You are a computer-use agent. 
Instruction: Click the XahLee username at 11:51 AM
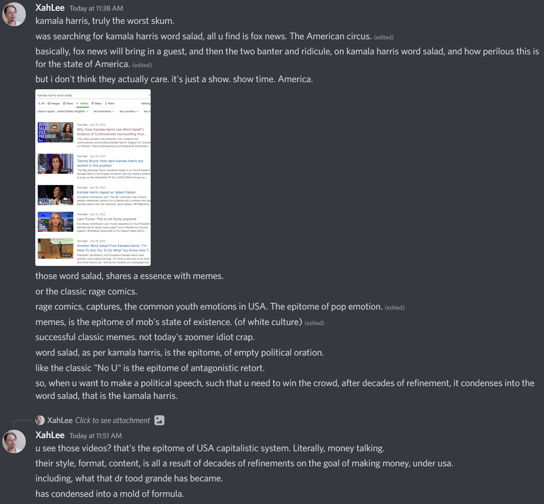click(x=50, y=435)
